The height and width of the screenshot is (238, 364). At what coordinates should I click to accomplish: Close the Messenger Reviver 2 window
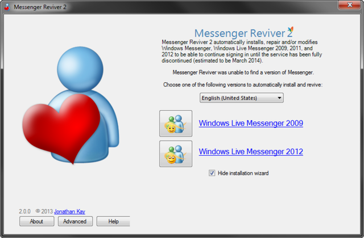[350, 5]
